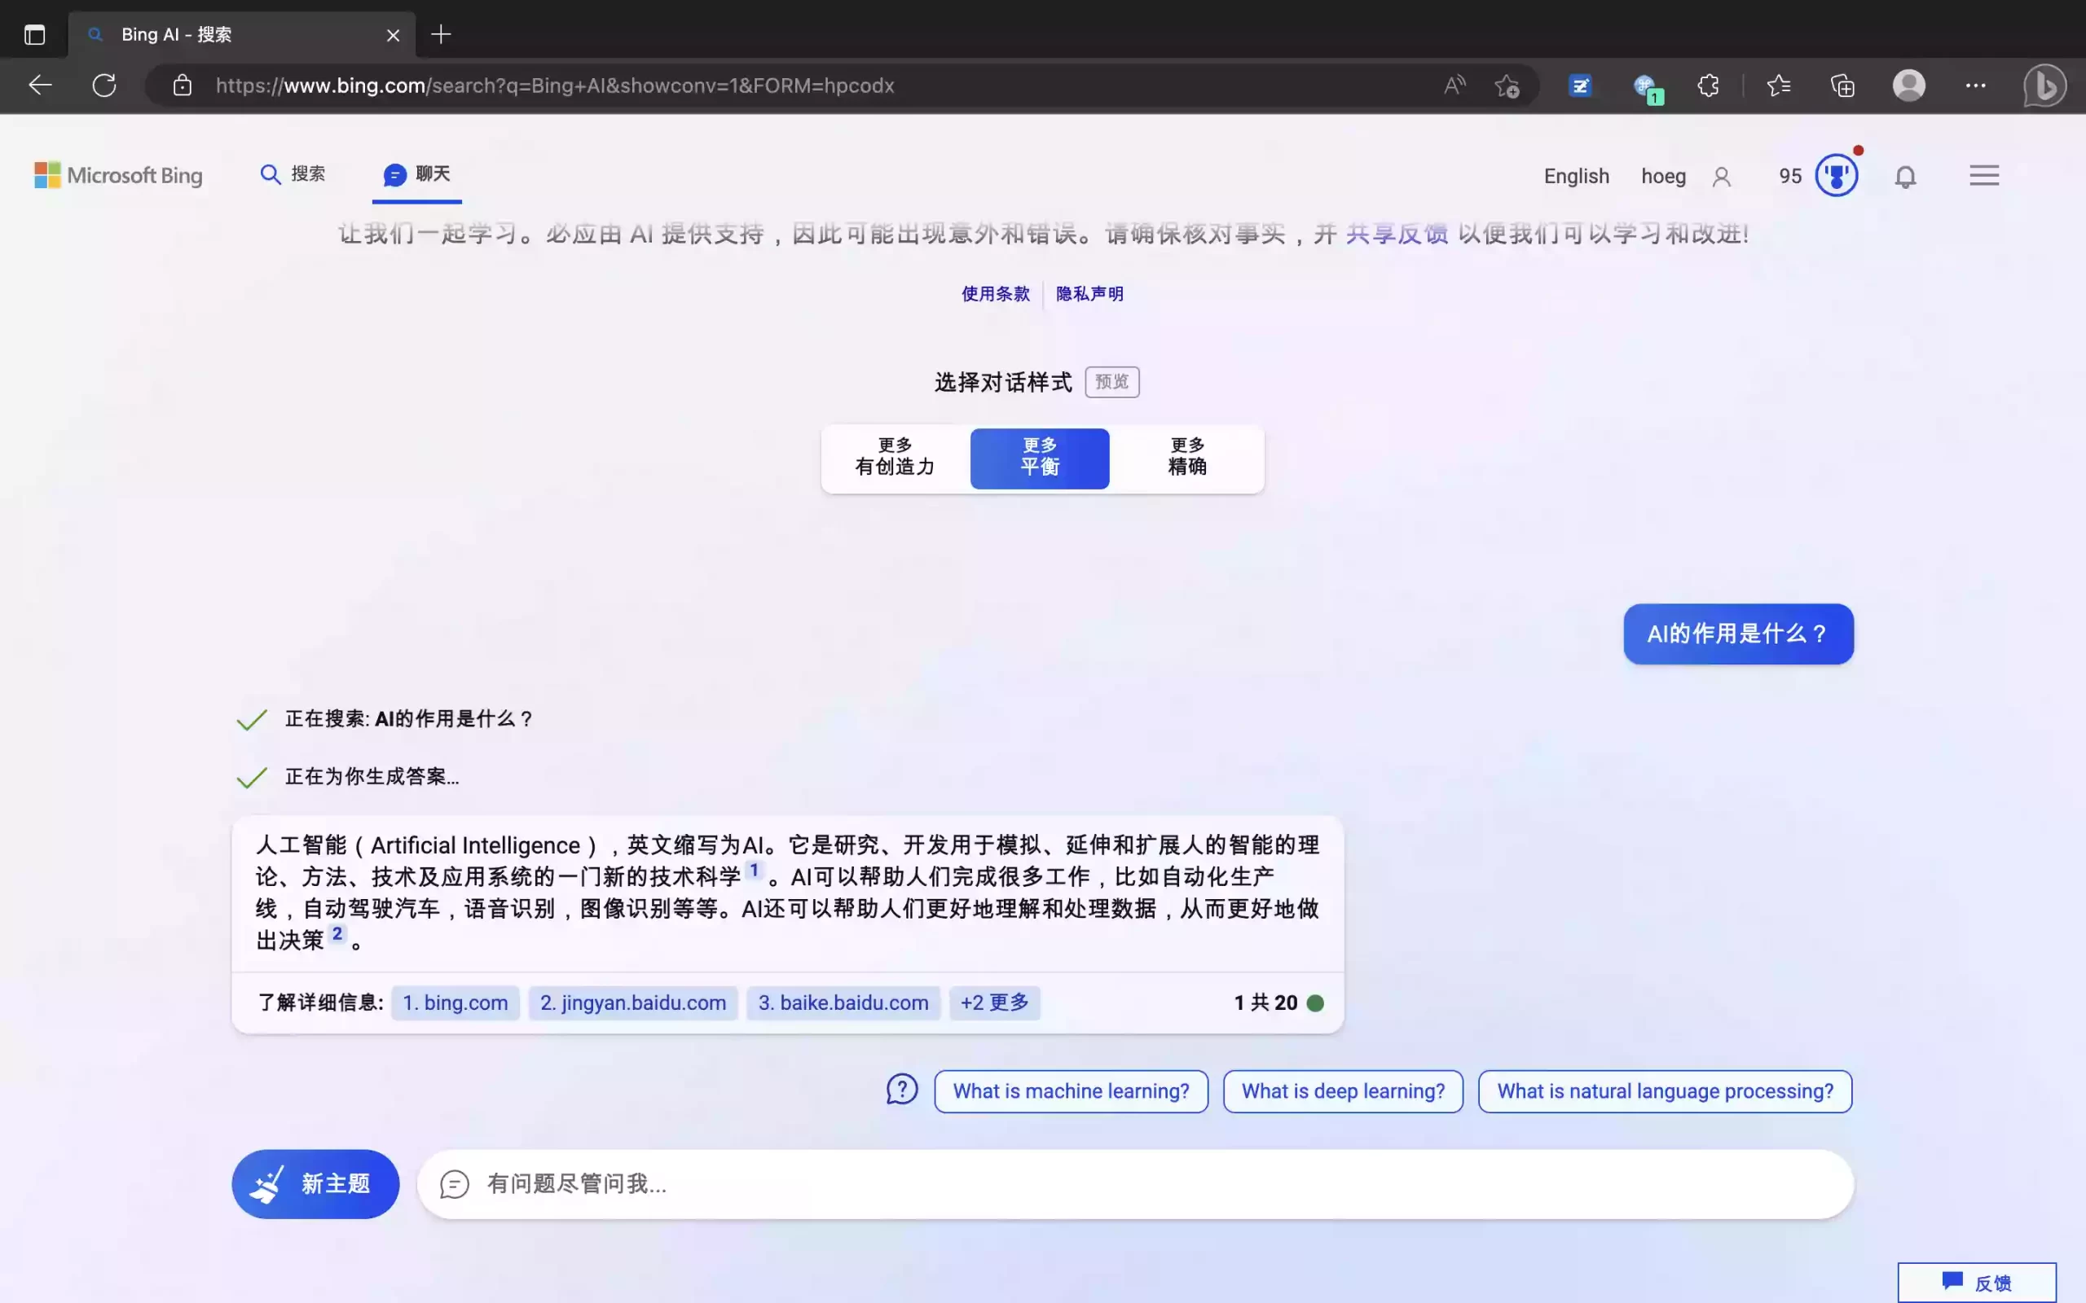Select 更多平衡 conversation style
Image resolution: width=2086 pixels, height=1303 pixels.
click(1040, 458)
